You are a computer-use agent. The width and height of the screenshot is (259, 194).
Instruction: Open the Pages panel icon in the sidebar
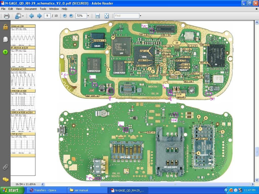pos(6,39)
